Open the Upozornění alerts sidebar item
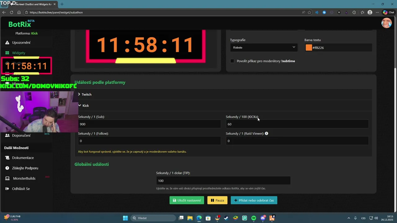This screenshot has width=397, height=223. click(21, 42)
